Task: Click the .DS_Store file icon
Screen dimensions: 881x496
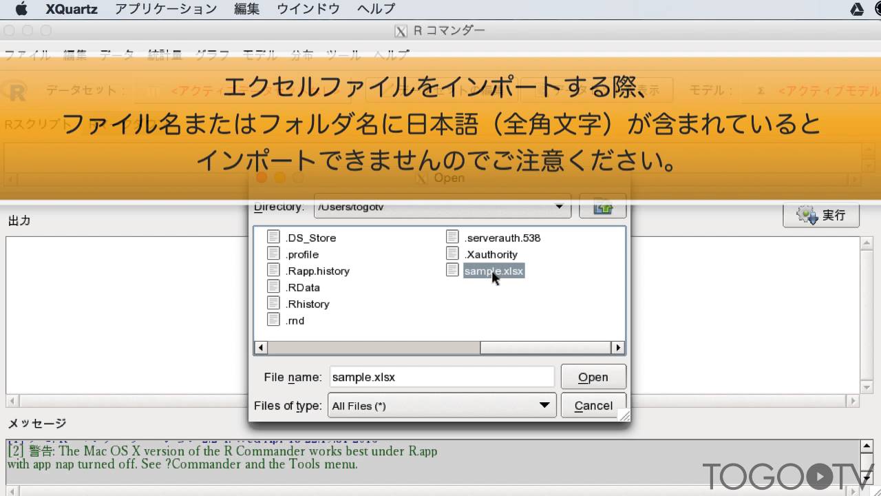Action: [273, 237]
